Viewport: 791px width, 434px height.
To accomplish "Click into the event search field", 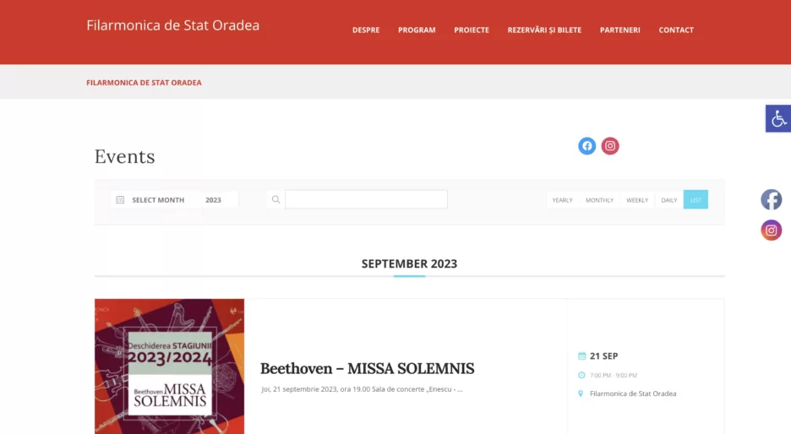I will coord(366,199).
